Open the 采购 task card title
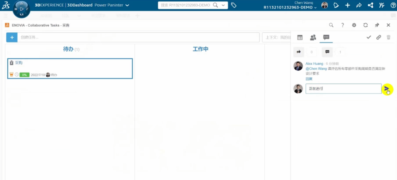Screen dimensions: 397x180 click(x=18, y=63)
